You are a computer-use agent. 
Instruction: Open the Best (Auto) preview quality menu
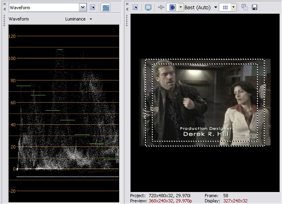point(201,8)
